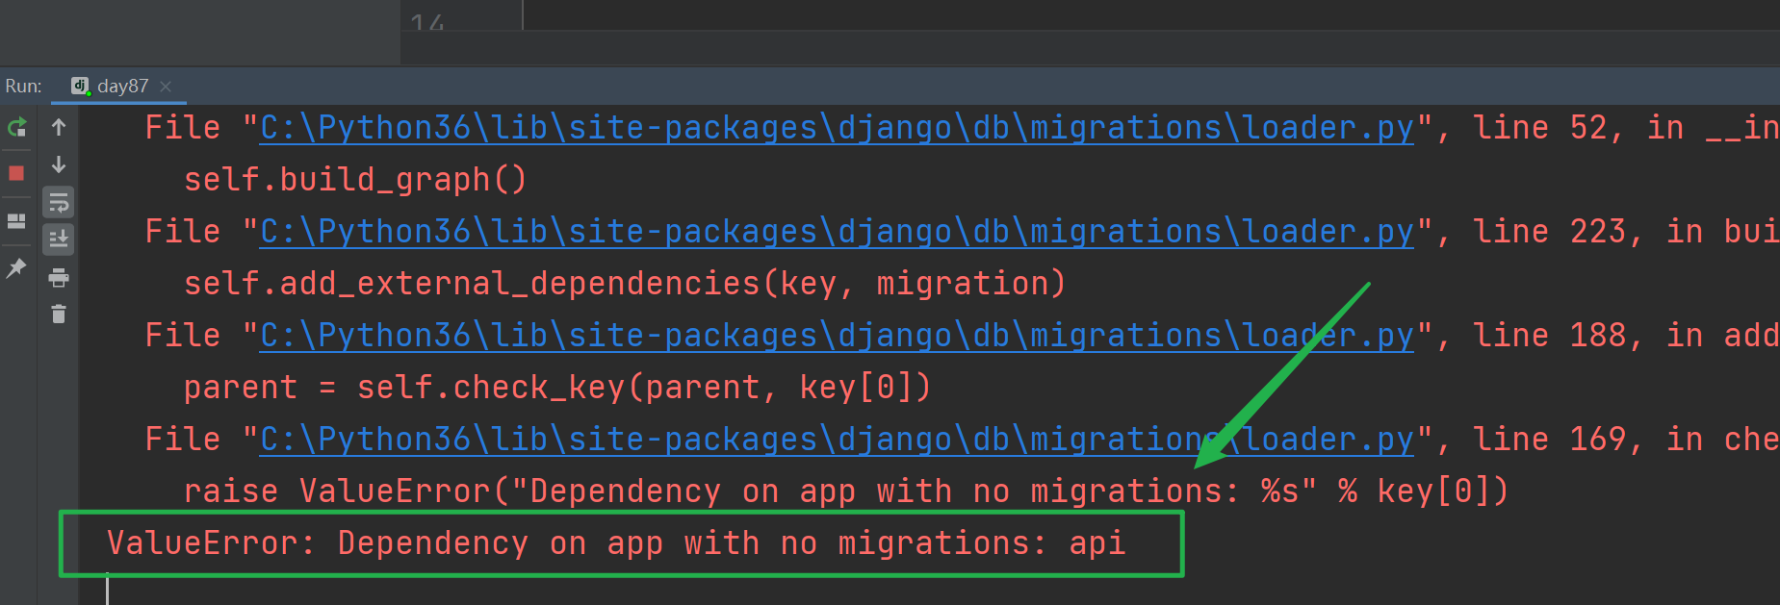Click the Run: tool window label
Viewport: 1780px width, 605px height.
(x=23, y=86)
